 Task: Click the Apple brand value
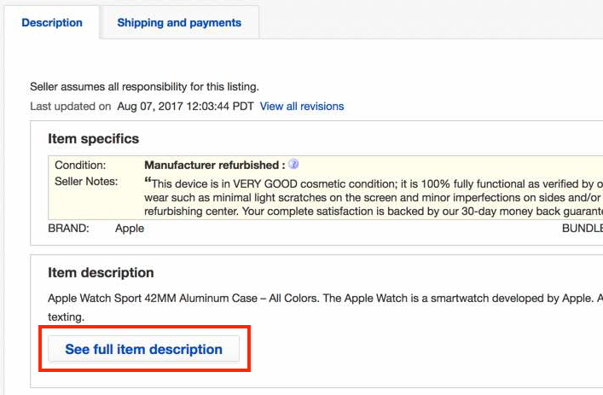(130, 229)
